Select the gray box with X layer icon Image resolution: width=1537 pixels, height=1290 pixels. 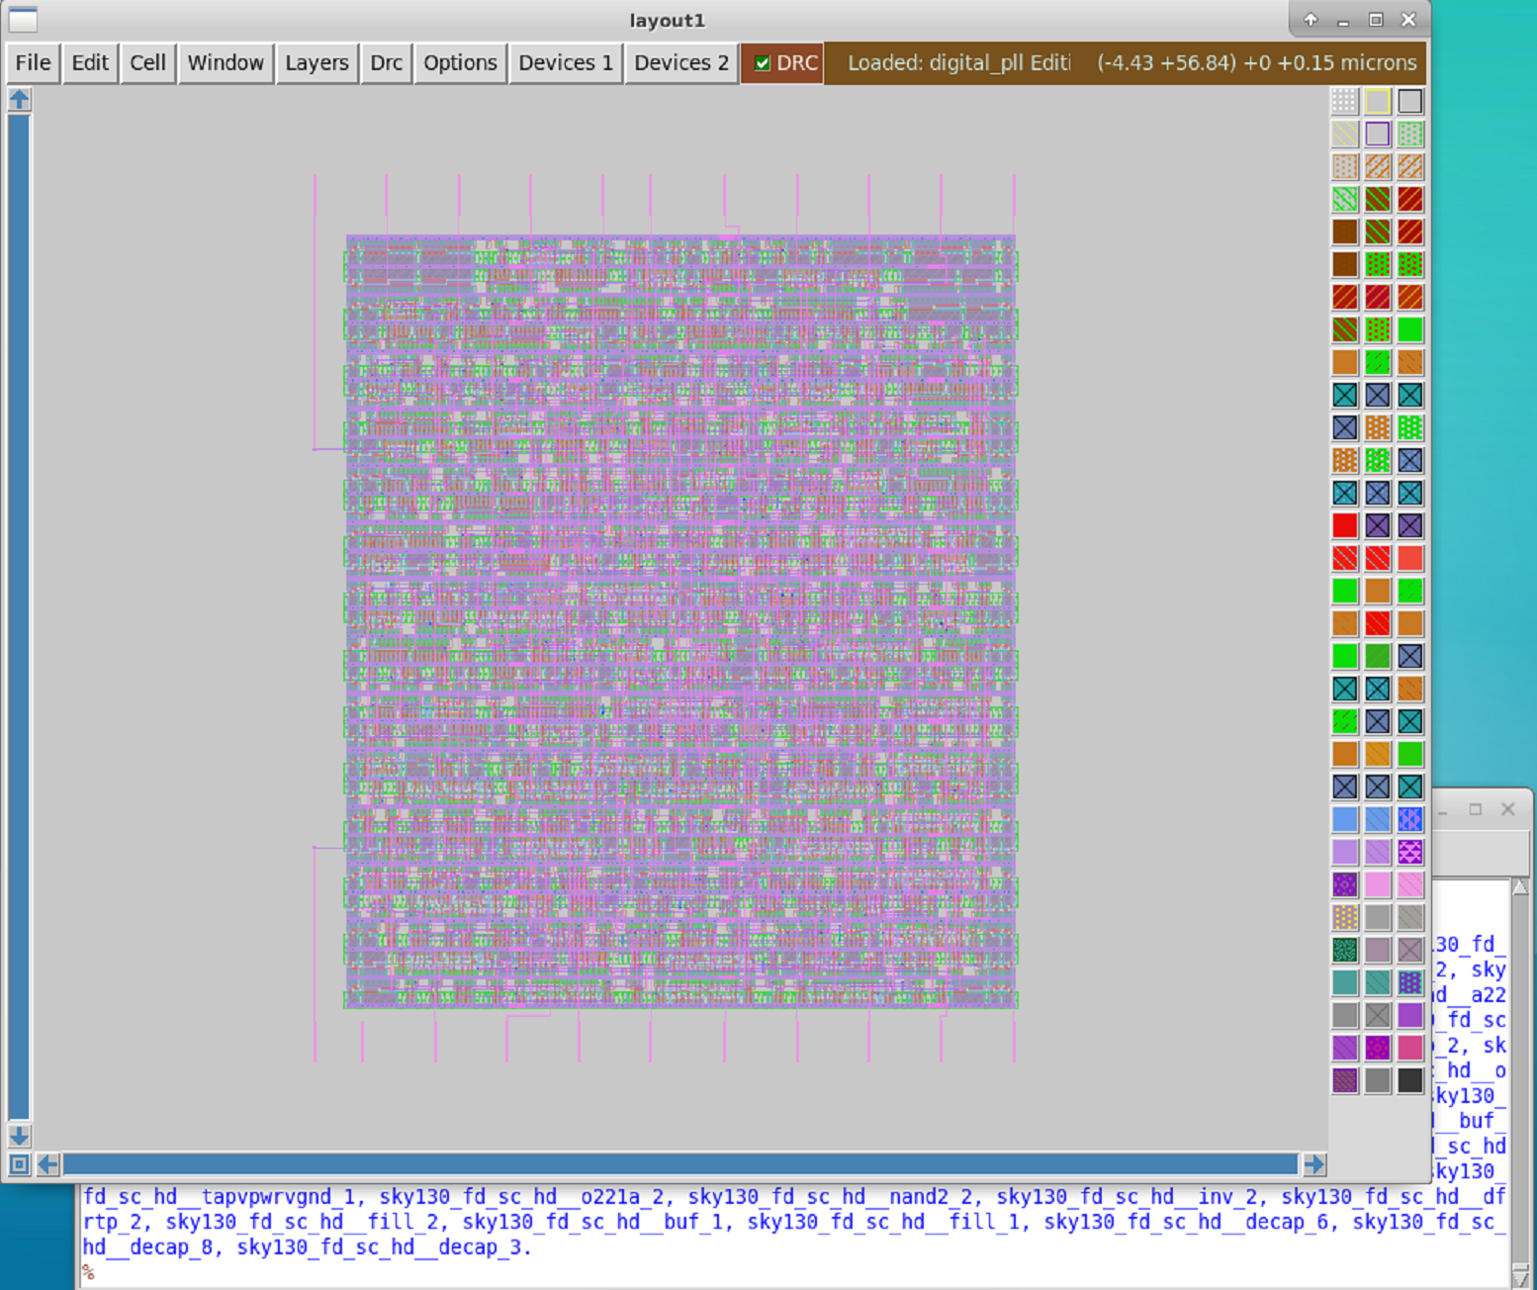point(1378,1015)
